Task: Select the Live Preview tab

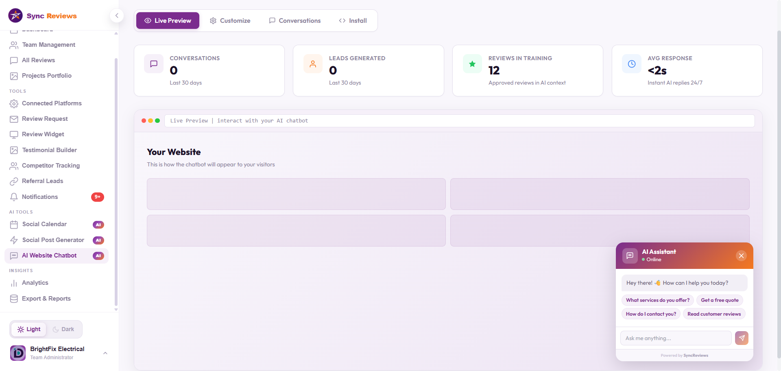Action: [x=168, y=20]
